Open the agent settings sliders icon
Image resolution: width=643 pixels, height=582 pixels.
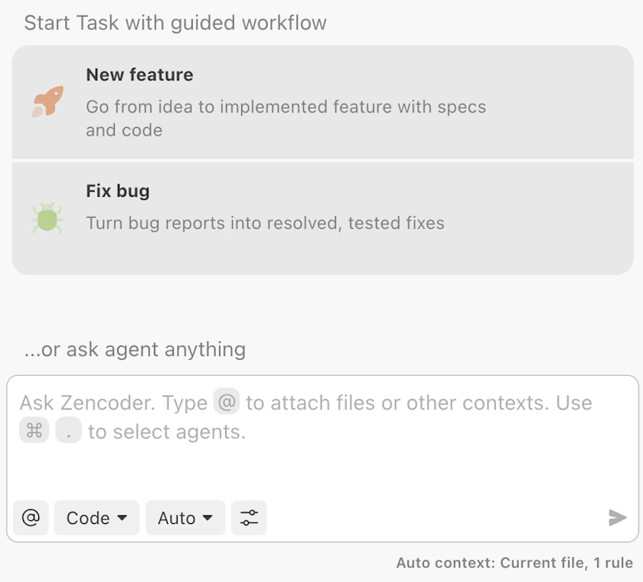249,518
